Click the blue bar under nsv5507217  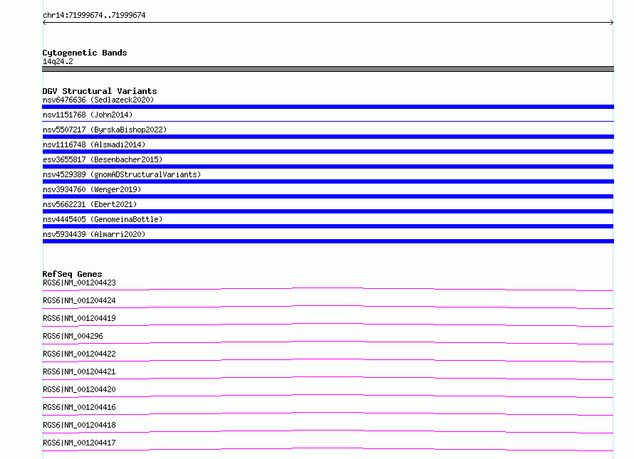tap(328, 137)
